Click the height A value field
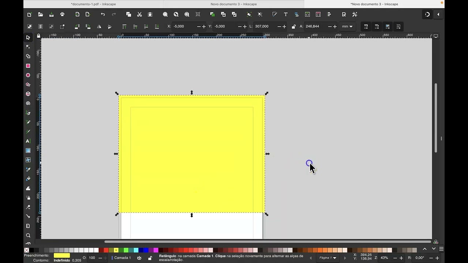This screenshot has height=263, width=468. point(316,27)
